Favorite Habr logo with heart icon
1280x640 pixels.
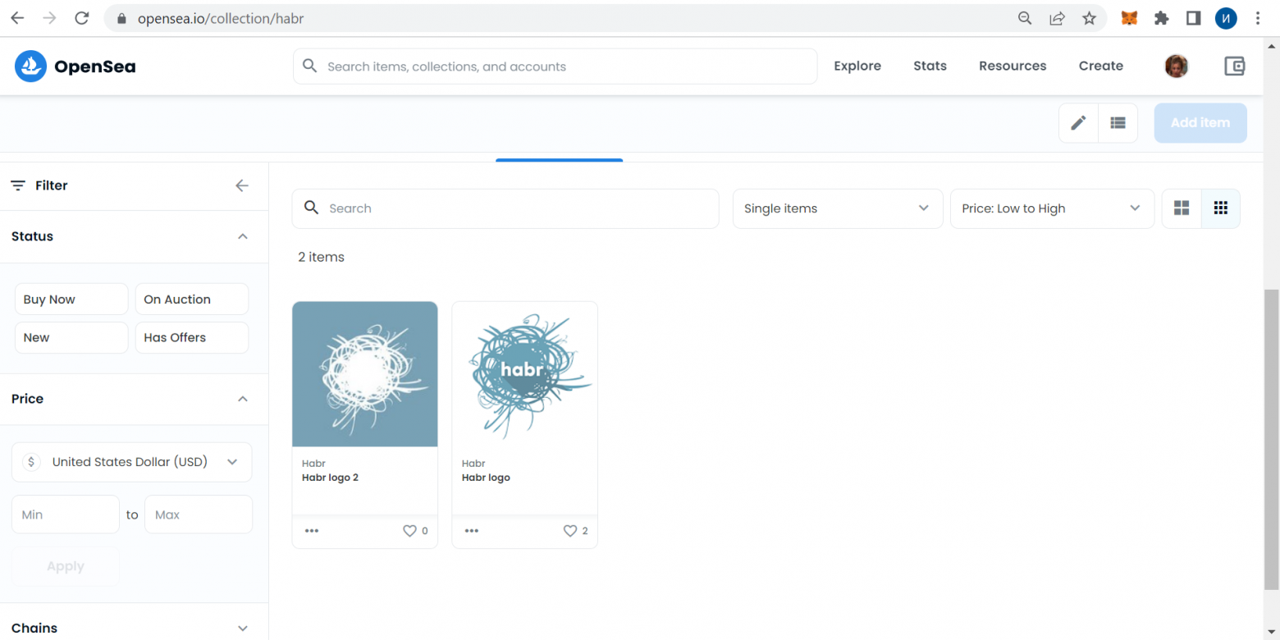point(569,531)
